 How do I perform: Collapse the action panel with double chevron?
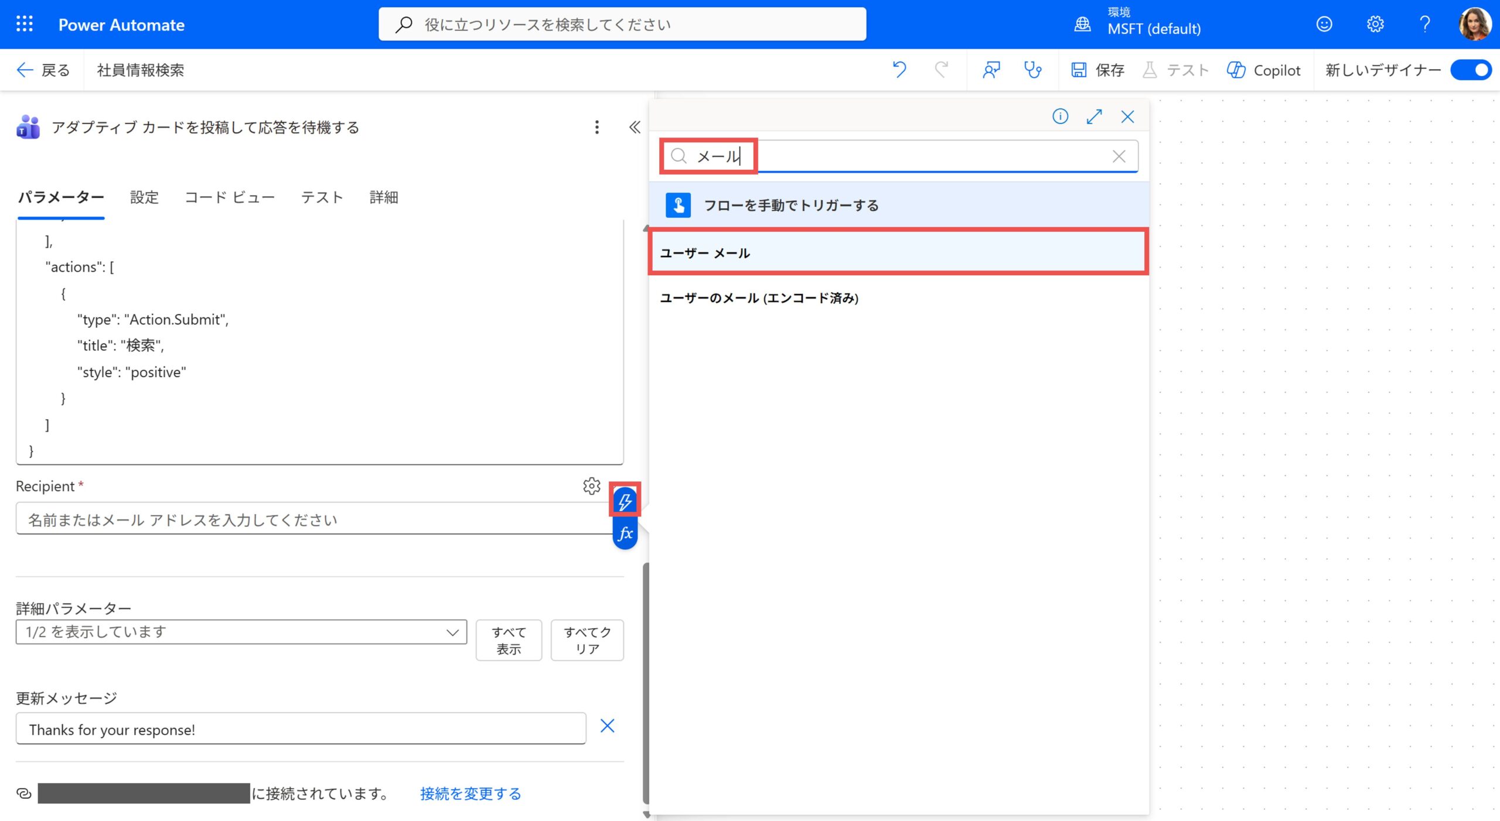point(634,127)
